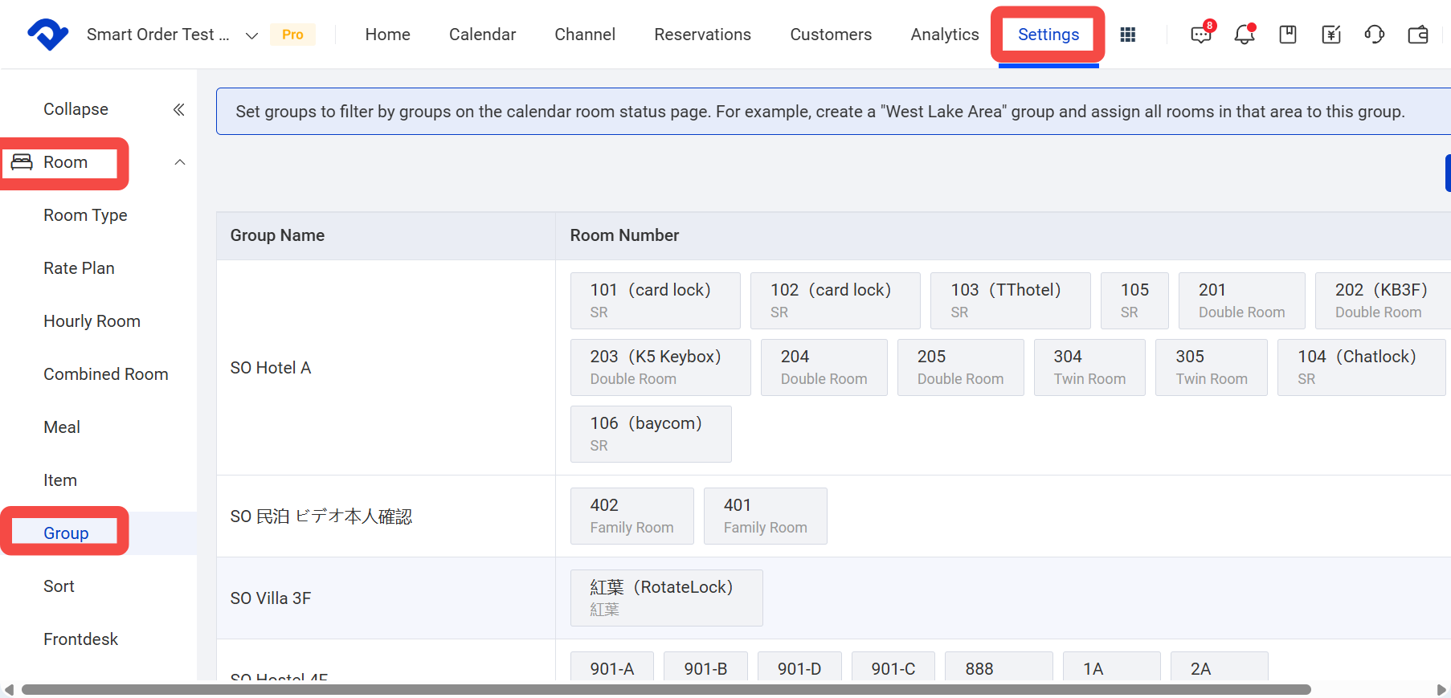This screenshot has height=698, width=1451.
Task: Click room 203 (K5 Keybox) tile
Action: coord(660,367)
